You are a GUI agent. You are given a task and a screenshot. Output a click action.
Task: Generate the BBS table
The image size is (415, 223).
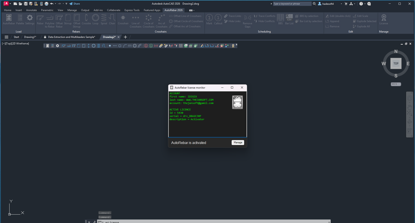[280, 20]
